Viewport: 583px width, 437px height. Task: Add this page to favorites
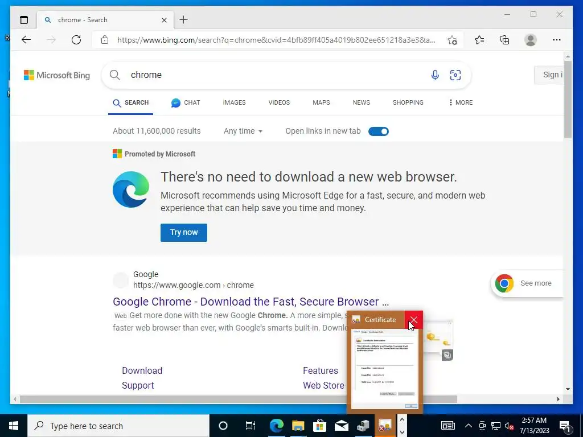coord(452,40)
